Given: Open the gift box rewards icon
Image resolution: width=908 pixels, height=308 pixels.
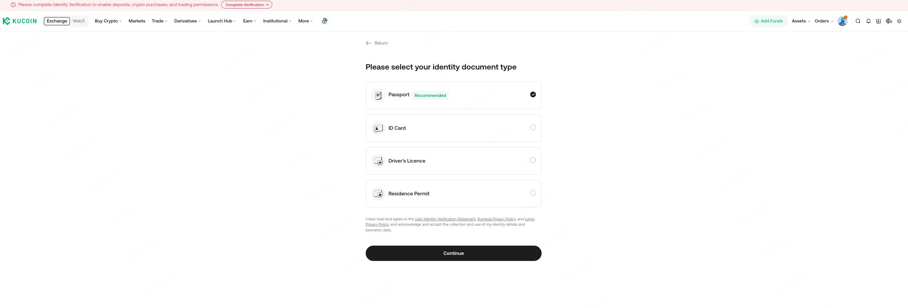Looking at the screenshot, I should [x=325, y=21].
